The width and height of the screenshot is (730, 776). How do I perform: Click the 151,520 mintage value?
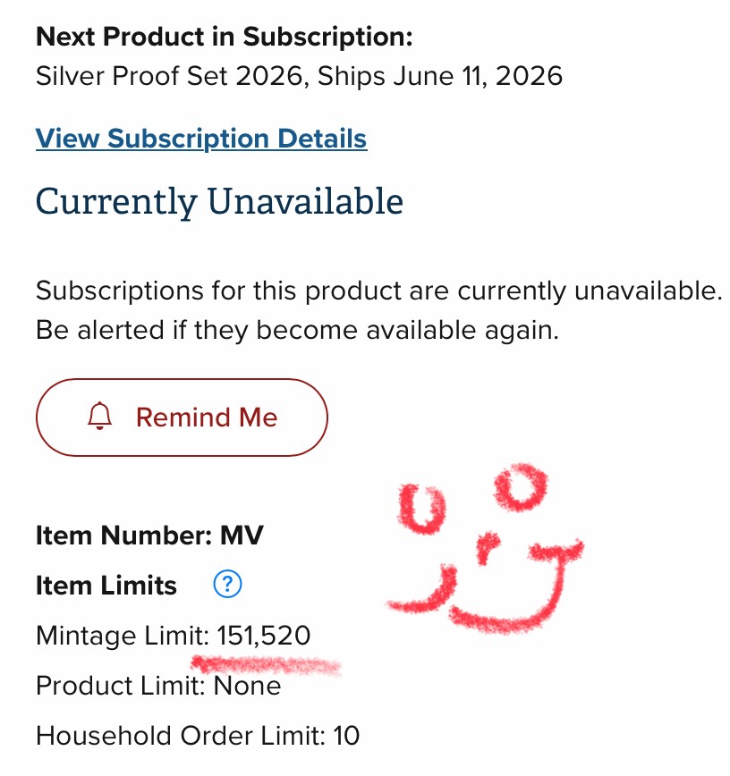265,636
